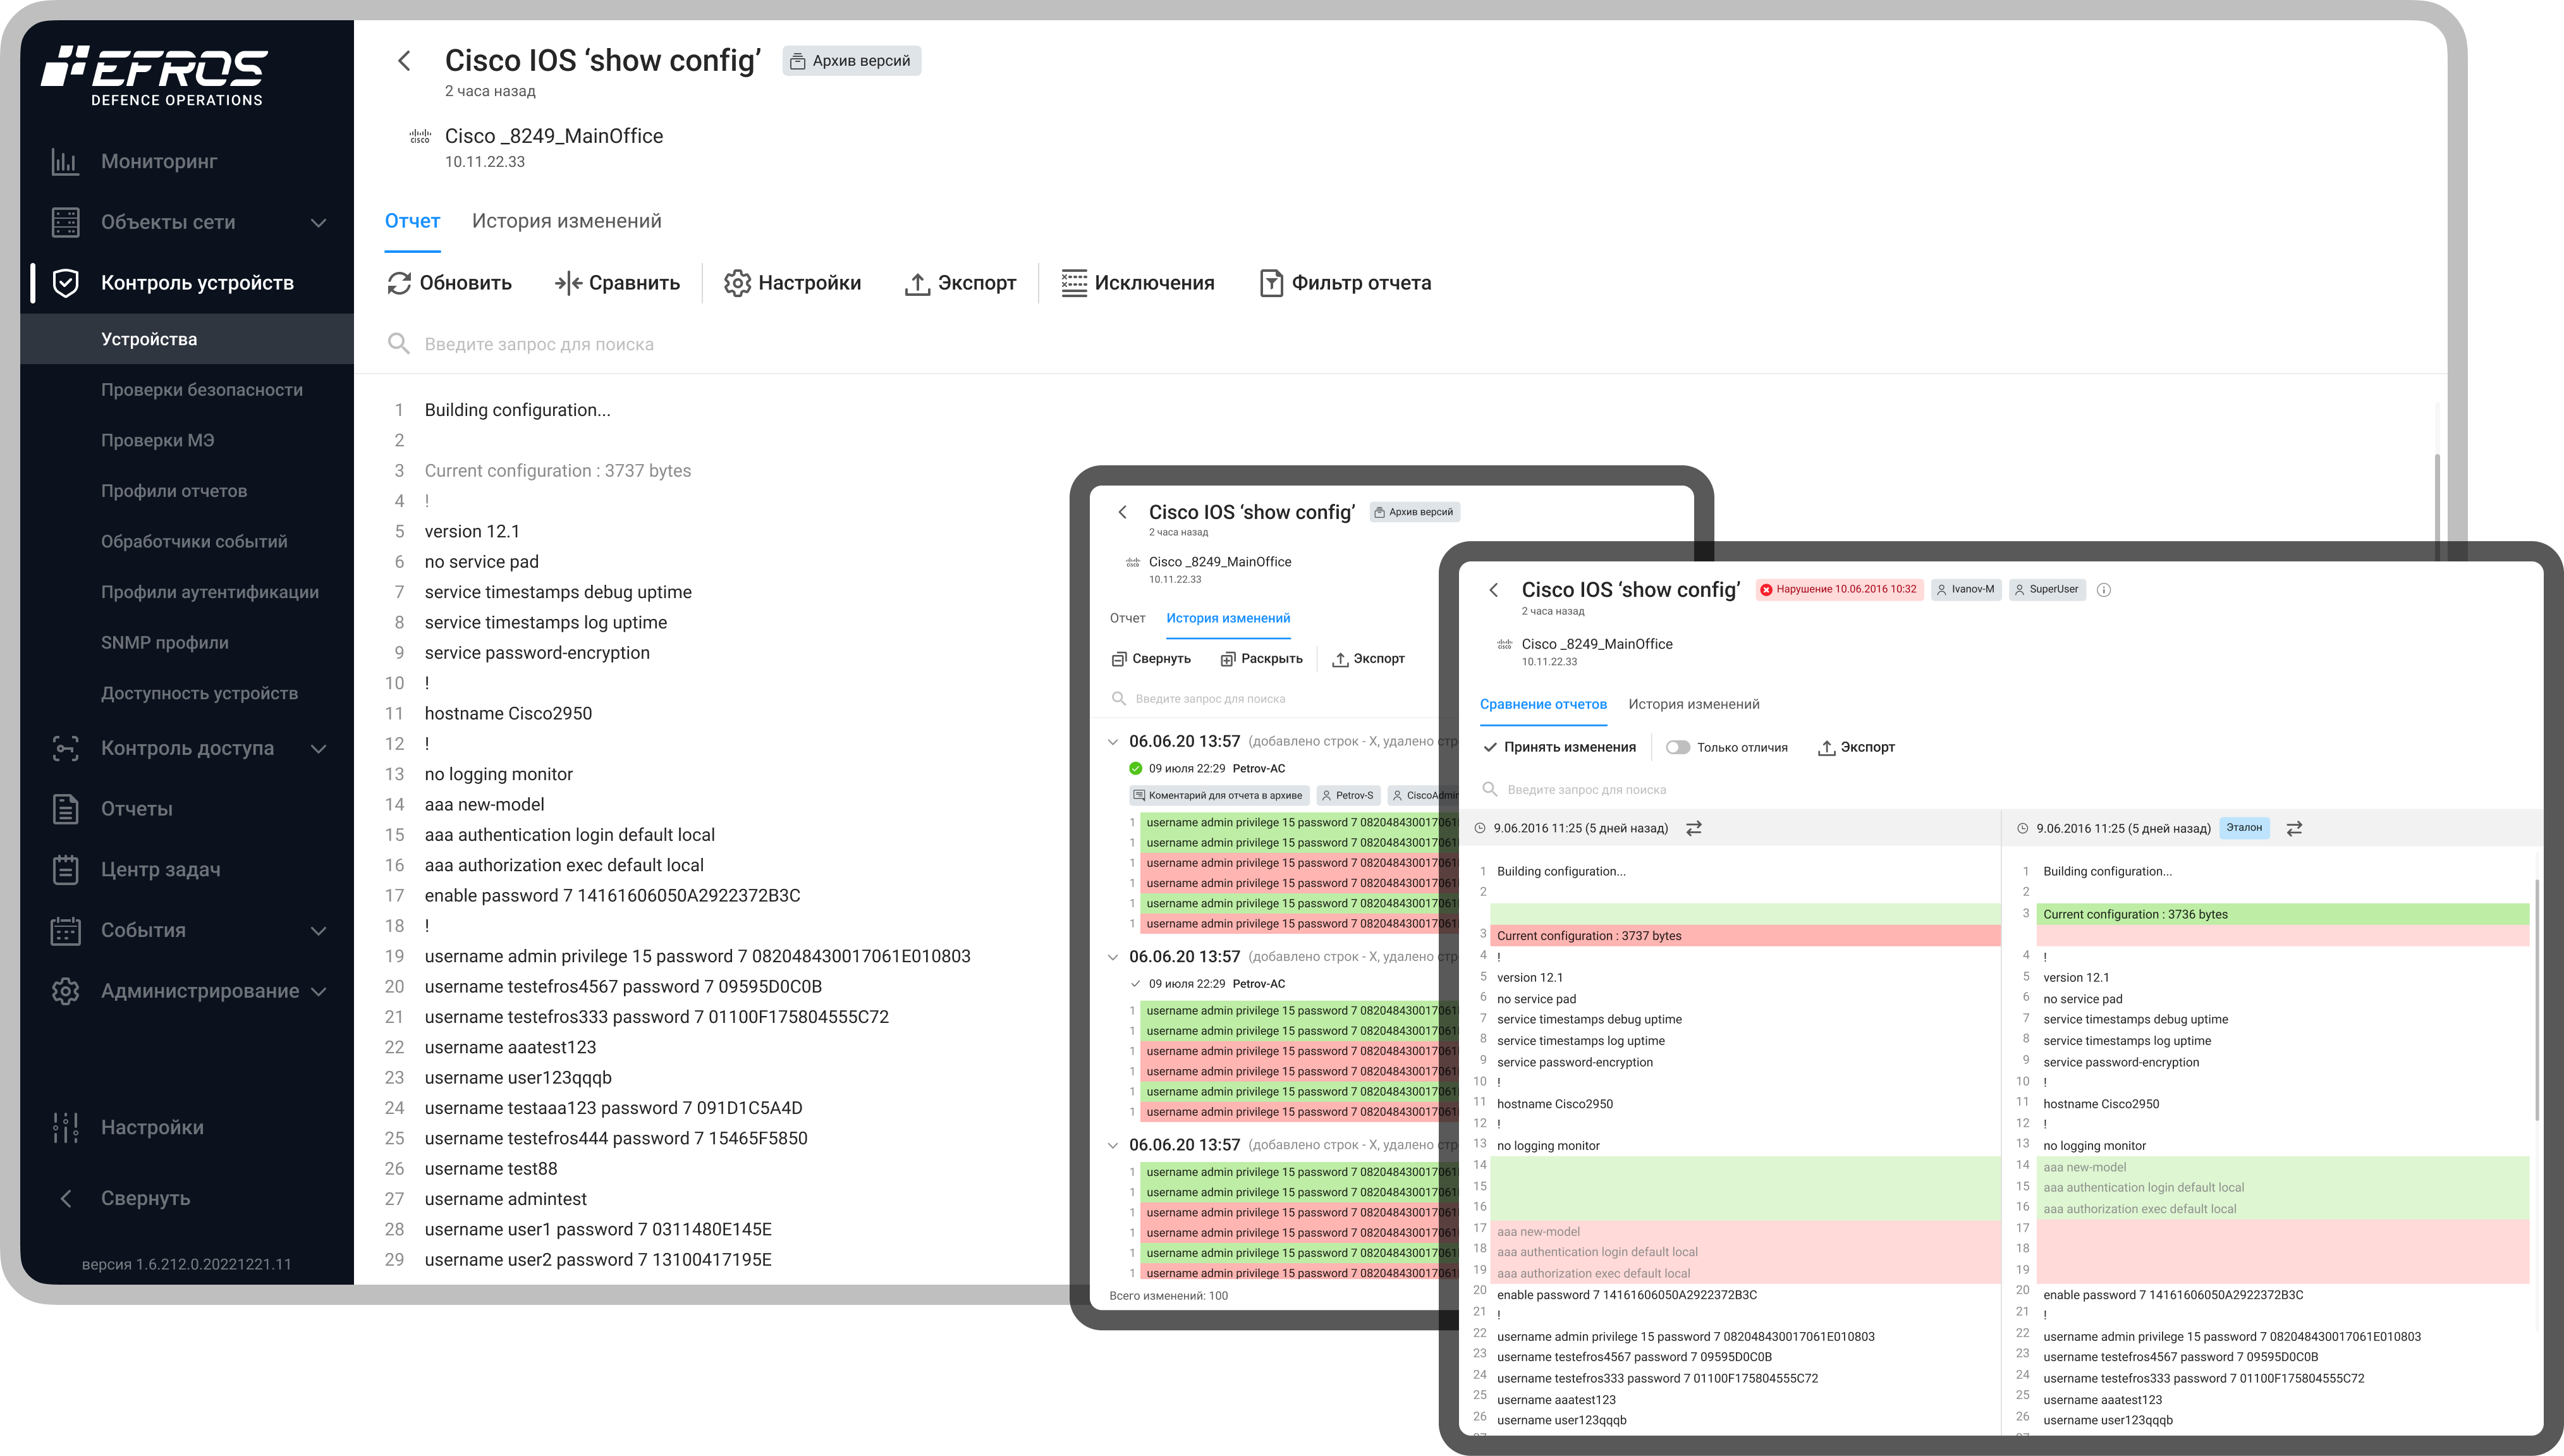Swap right Эталон report arrows icon
This screenshot has height=1456, width=2564.
[2294, 828]
